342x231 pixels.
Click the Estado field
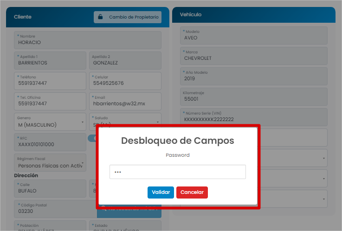coord(125,226)
